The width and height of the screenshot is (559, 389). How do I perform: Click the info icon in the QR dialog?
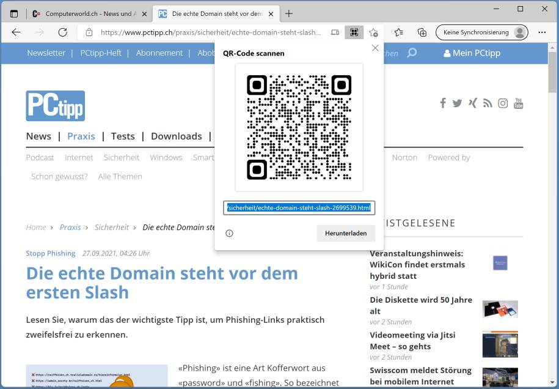click(x=228, y=233)
